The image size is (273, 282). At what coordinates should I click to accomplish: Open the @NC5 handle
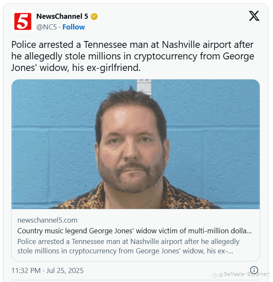[x=47, y=27]
